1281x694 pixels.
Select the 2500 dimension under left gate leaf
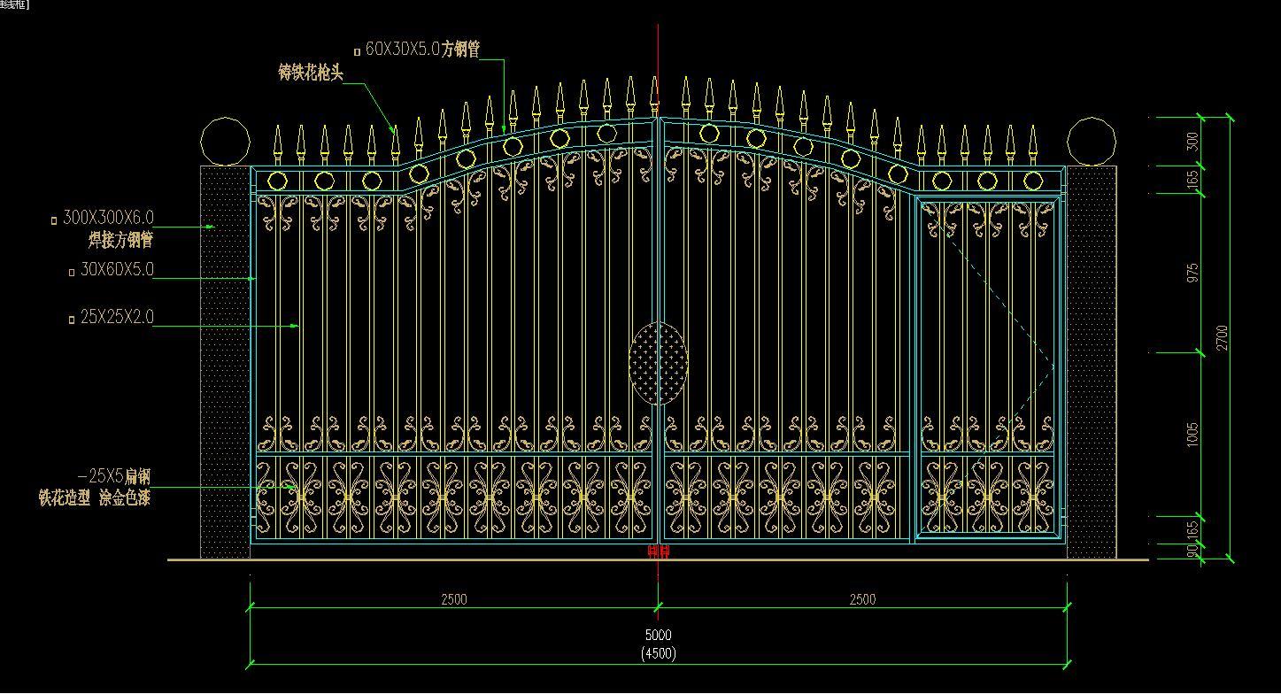coord(453,599)
